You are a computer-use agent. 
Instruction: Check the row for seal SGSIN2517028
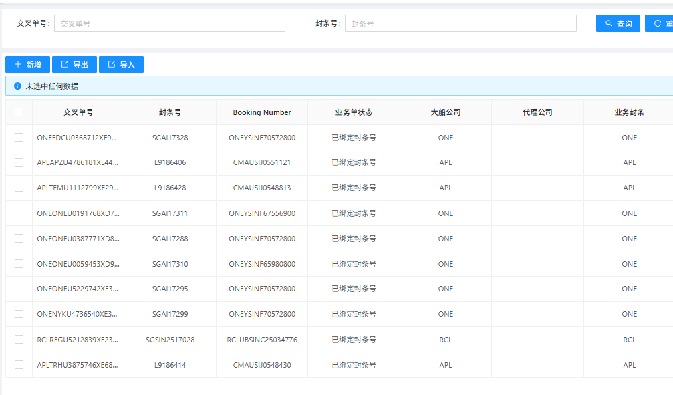pos(19,339)
